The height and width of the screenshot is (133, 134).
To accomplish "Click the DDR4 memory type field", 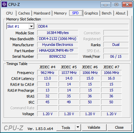I will 83,26.
